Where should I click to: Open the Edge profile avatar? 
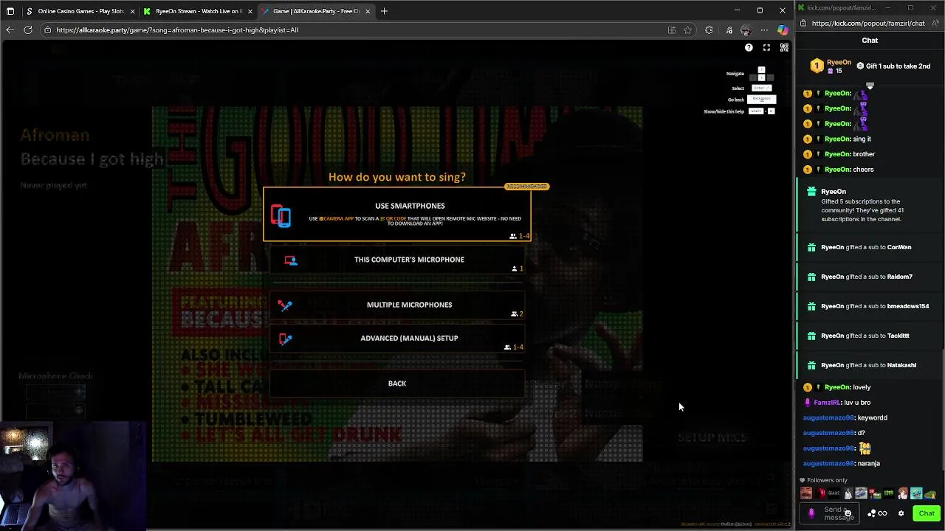pos(746,30)
